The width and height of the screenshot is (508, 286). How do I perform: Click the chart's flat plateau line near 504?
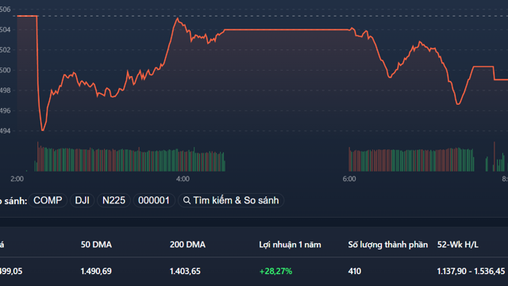click(x=287, y=30)
